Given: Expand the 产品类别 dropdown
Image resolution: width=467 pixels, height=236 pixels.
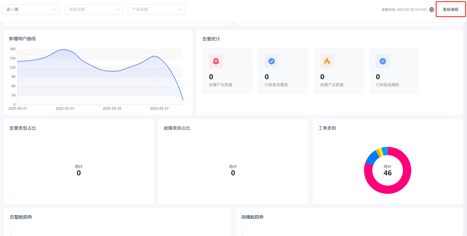Looking at the screenshot, I should click(157, 9).
